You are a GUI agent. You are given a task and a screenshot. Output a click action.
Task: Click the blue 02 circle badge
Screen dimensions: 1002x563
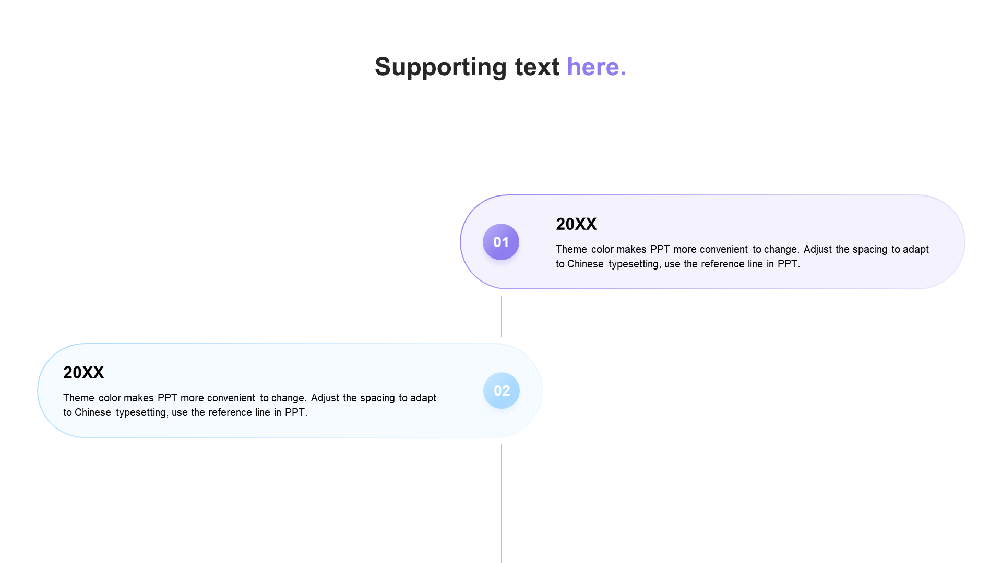coord(502,390)
